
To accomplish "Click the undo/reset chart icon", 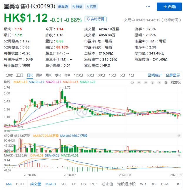I will point(132,83).
